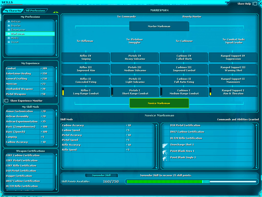Viewport: 262px width, 197px height.
Task: Select the Artisan Experimentation skill mod row
Action: [30, 122]
